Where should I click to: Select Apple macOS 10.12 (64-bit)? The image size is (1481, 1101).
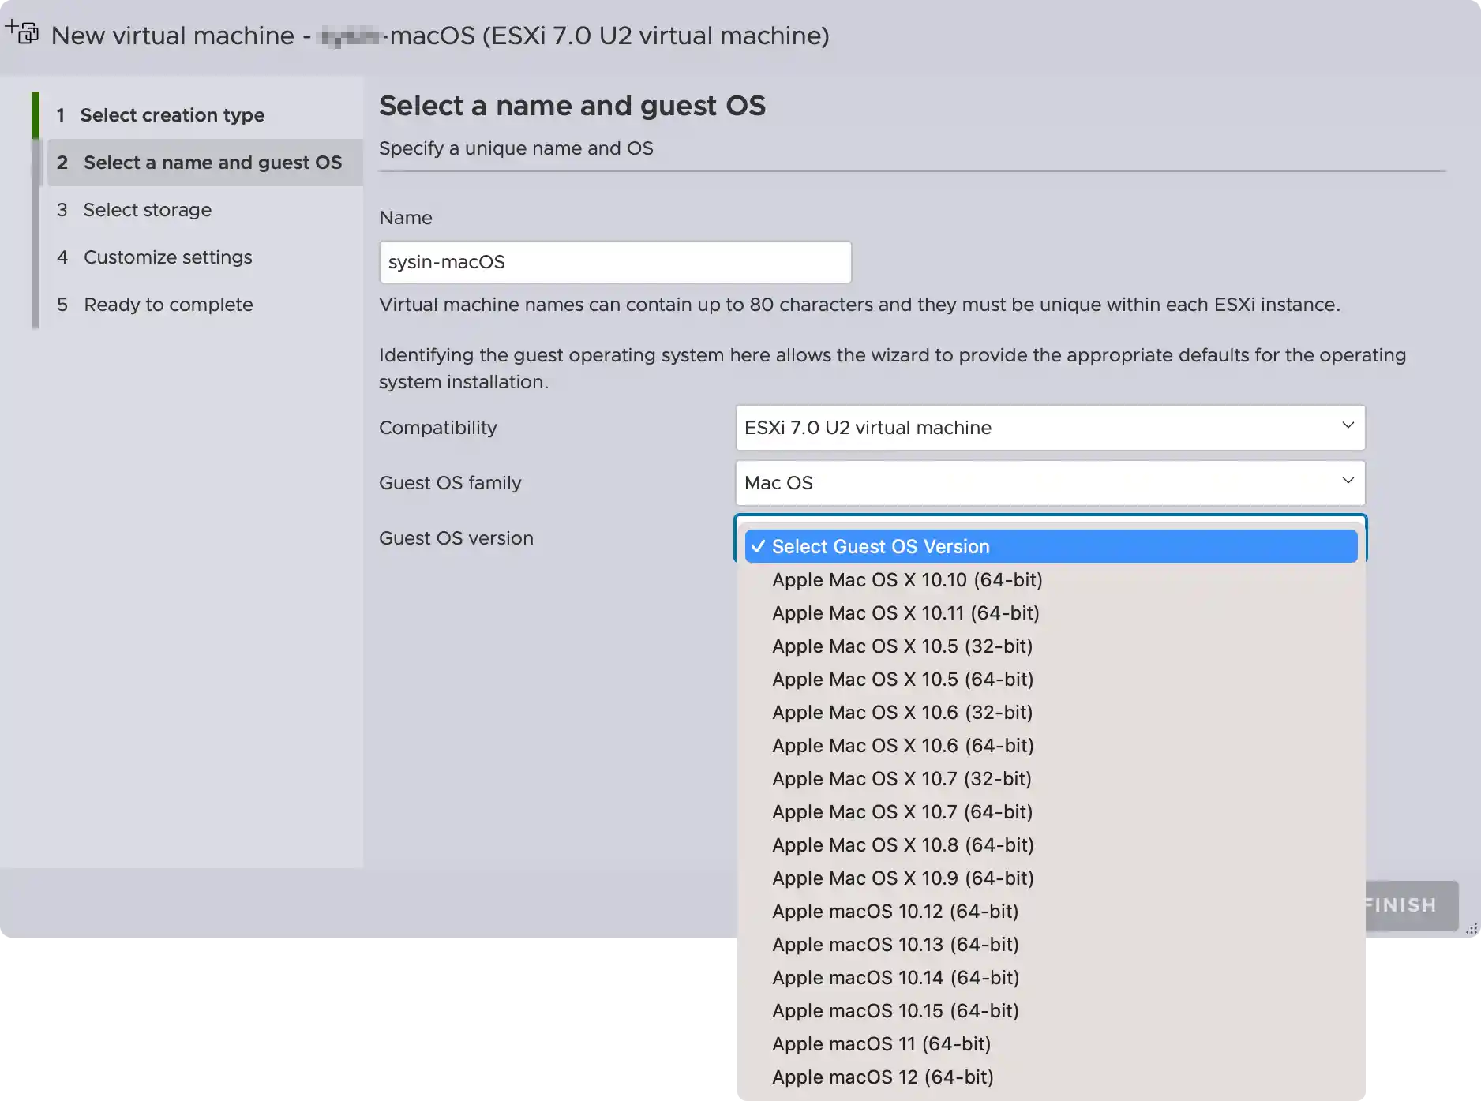[x=1051, y=912]
